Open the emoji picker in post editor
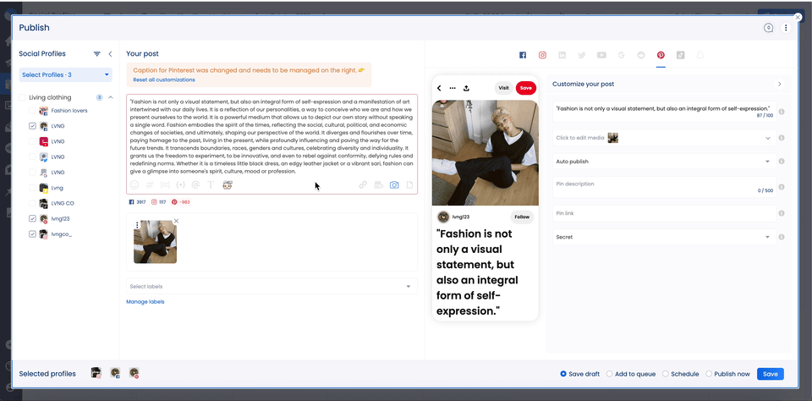Viewport: 812px width, 401px height. point(134,184)
